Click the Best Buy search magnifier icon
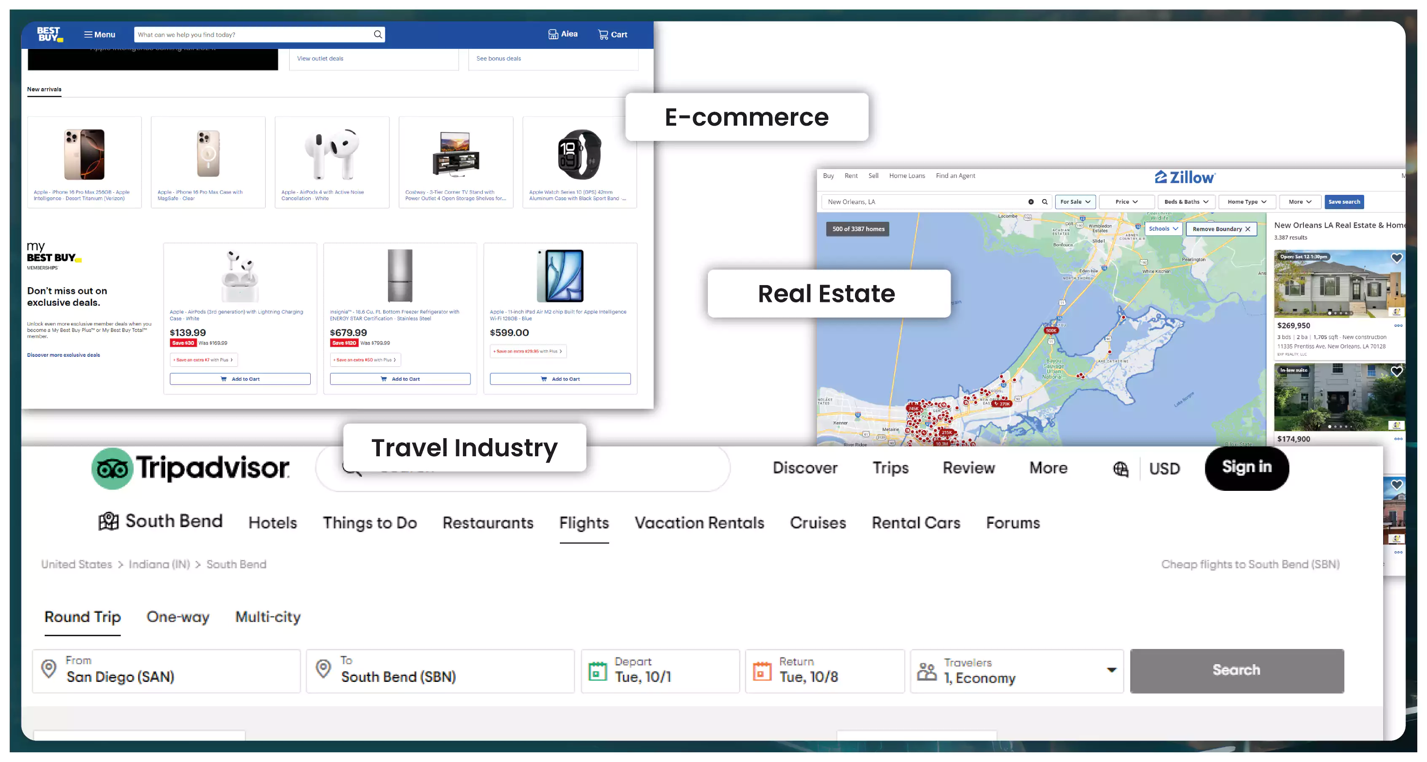Screen dimensions: 1427x762 point(378,34)
